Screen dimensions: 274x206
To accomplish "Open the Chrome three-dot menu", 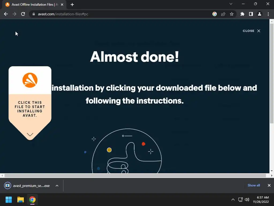I will [268, 14].
